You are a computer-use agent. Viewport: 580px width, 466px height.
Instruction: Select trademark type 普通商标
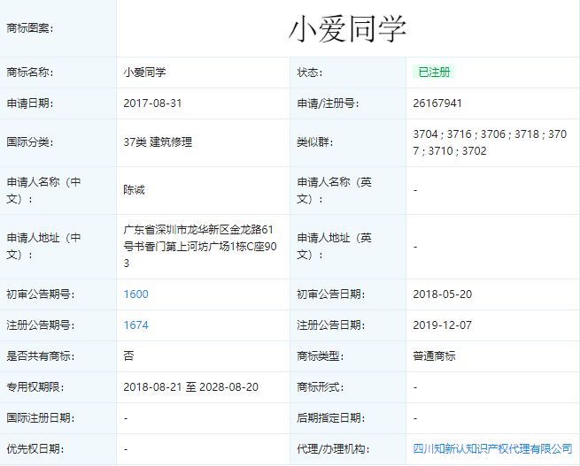434,356
